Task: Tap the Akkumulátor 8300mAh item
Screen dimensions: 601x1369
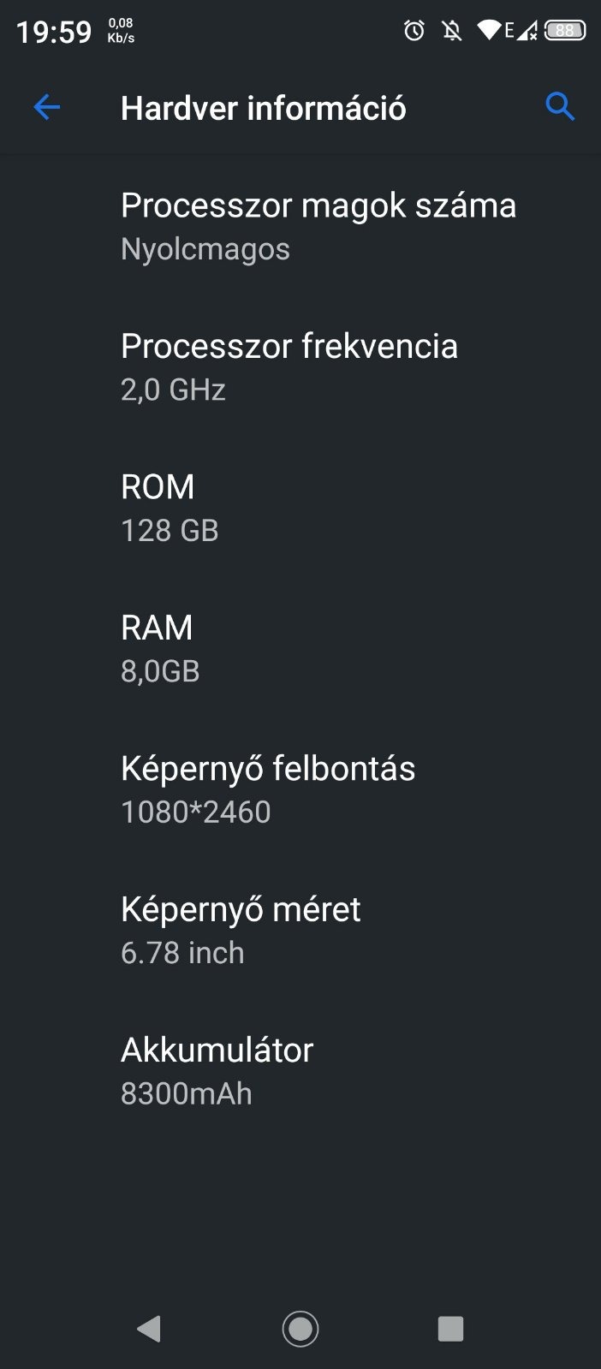Action: pyautogui.click(x=217, y=1070)
